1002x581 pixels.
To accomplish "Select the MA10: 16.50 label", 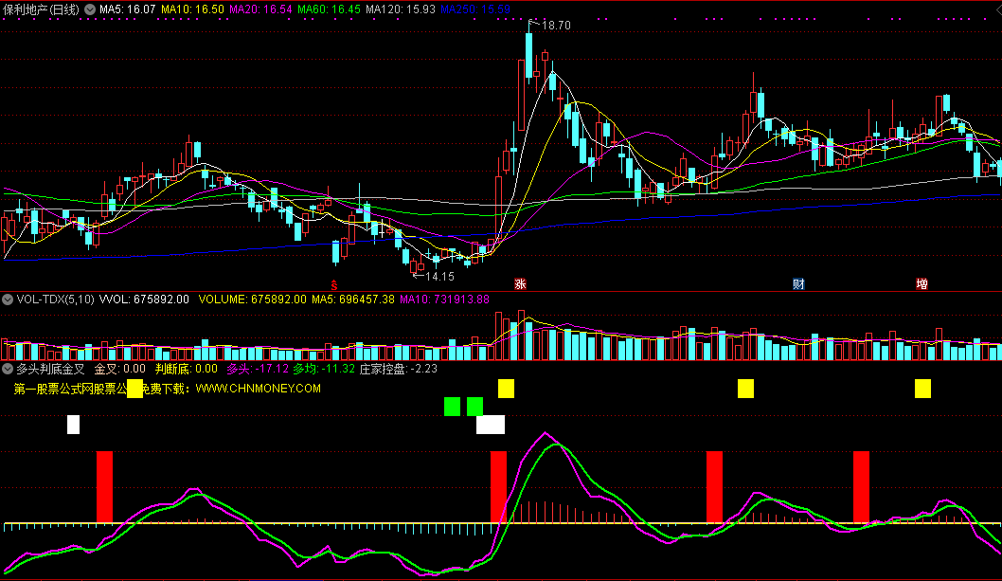I will (x=192, y=9).
